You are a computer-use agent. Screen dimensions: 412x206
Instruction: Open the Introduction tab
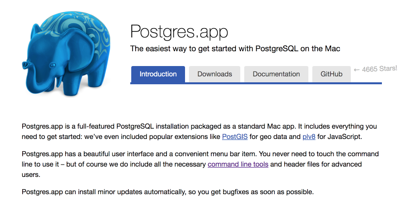coord(158,74)
